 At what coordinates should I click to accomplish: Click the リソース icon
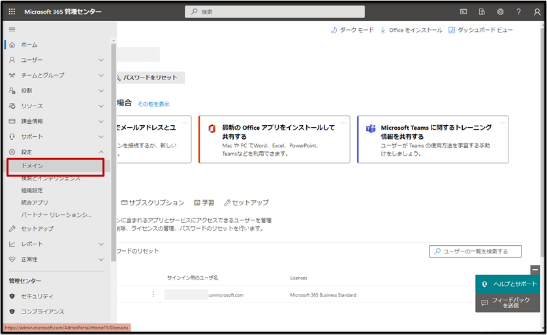pos(12,106)
